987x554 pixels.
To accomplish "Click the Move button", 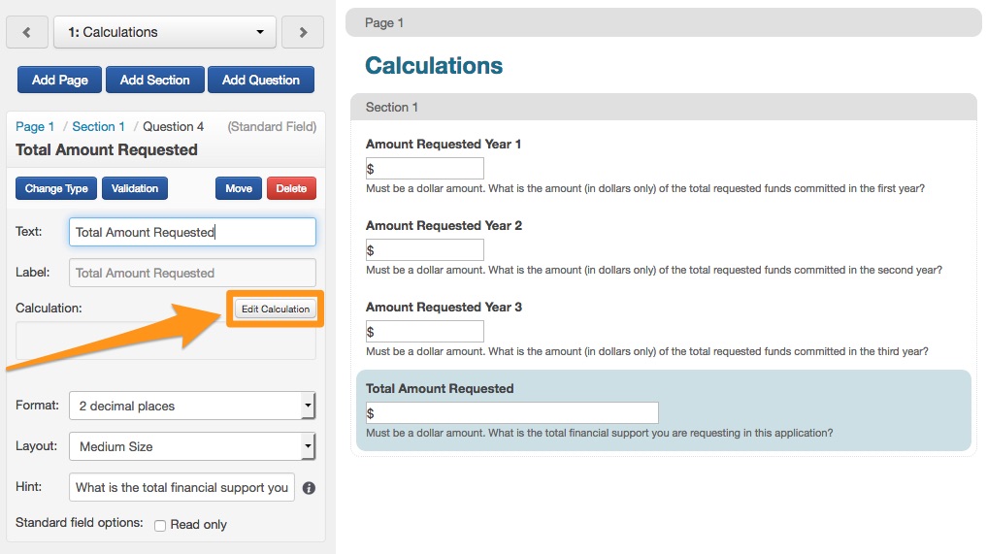I will 239,188.
